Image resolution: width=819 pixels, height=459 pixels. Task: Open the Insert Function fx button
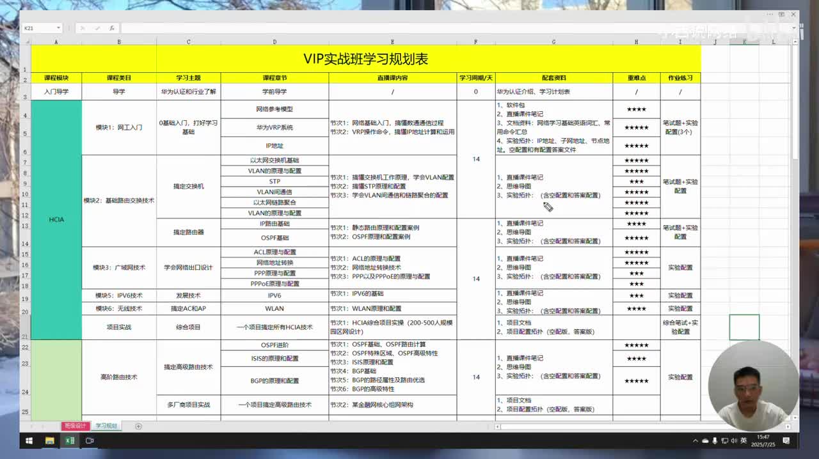[112, 28]
